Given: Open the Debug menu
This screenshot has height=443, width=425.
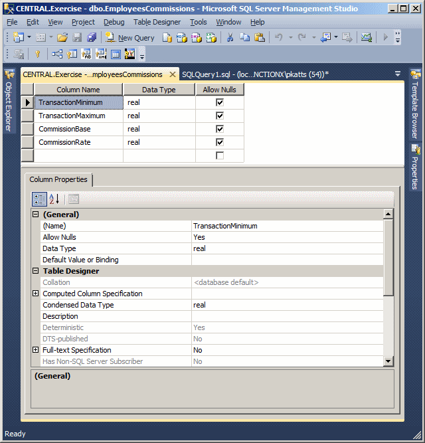Looking at the screenshot, I should coord(114,22).
